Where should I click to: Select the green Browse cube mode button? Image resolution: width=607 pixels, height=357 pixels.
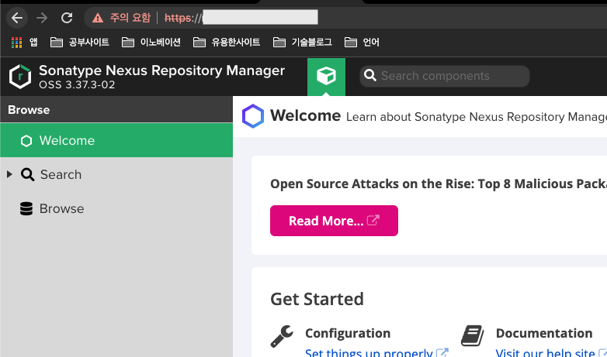click(326, 77)
